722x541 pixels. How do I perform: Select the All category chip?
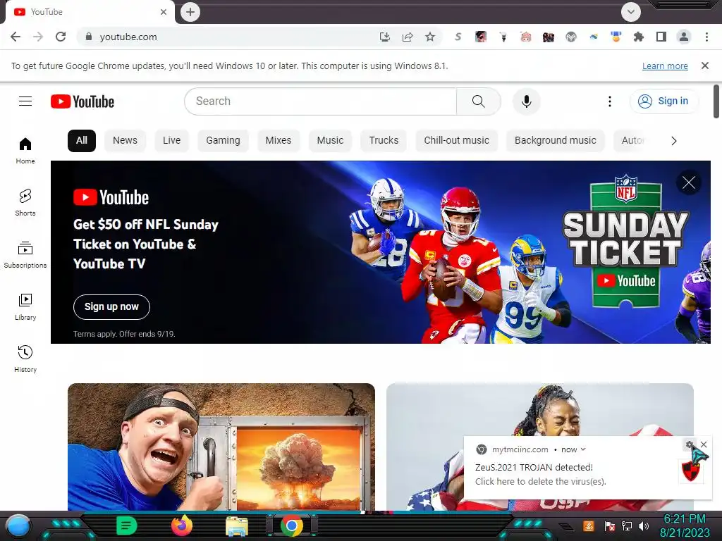click(x=82, y=141)
